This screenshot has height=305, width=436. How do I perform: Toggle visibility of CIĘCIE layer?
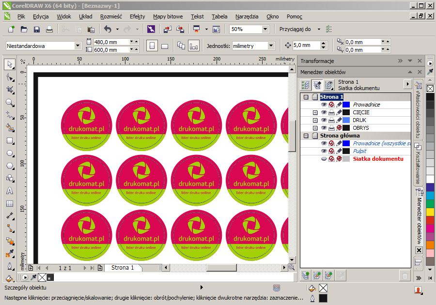[324, 112]
